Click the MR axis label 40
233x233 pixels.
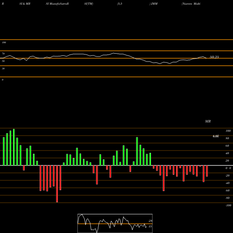coord(227,153)
